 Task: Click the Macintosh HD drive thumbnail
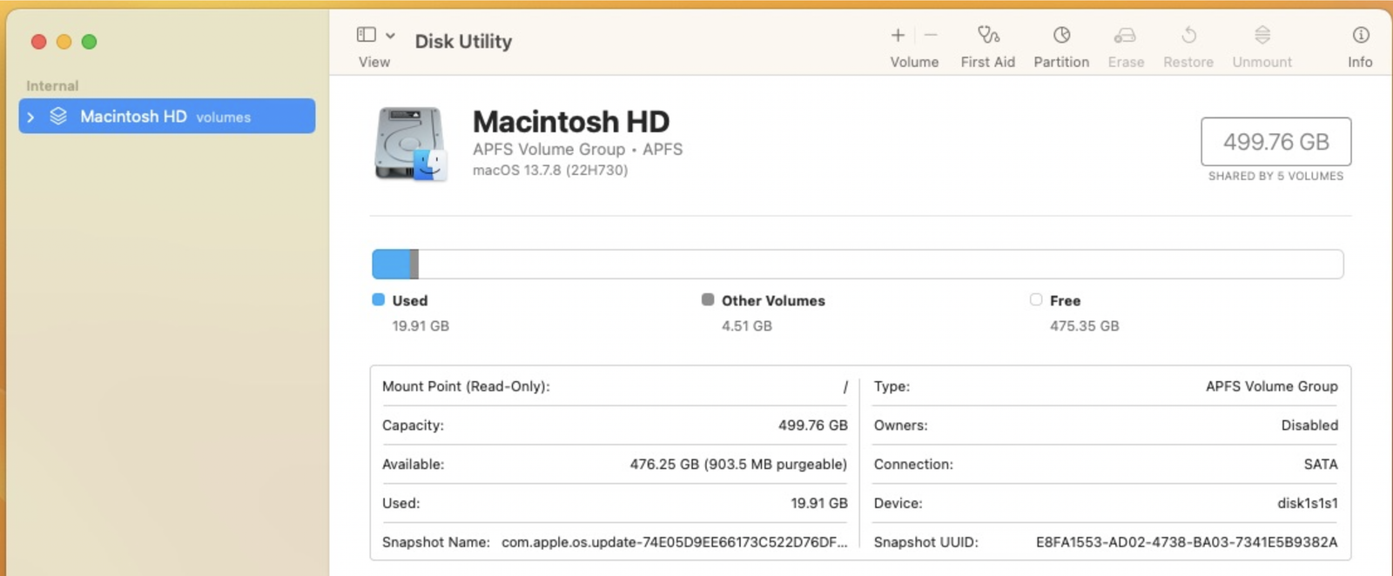pos(411,144)
